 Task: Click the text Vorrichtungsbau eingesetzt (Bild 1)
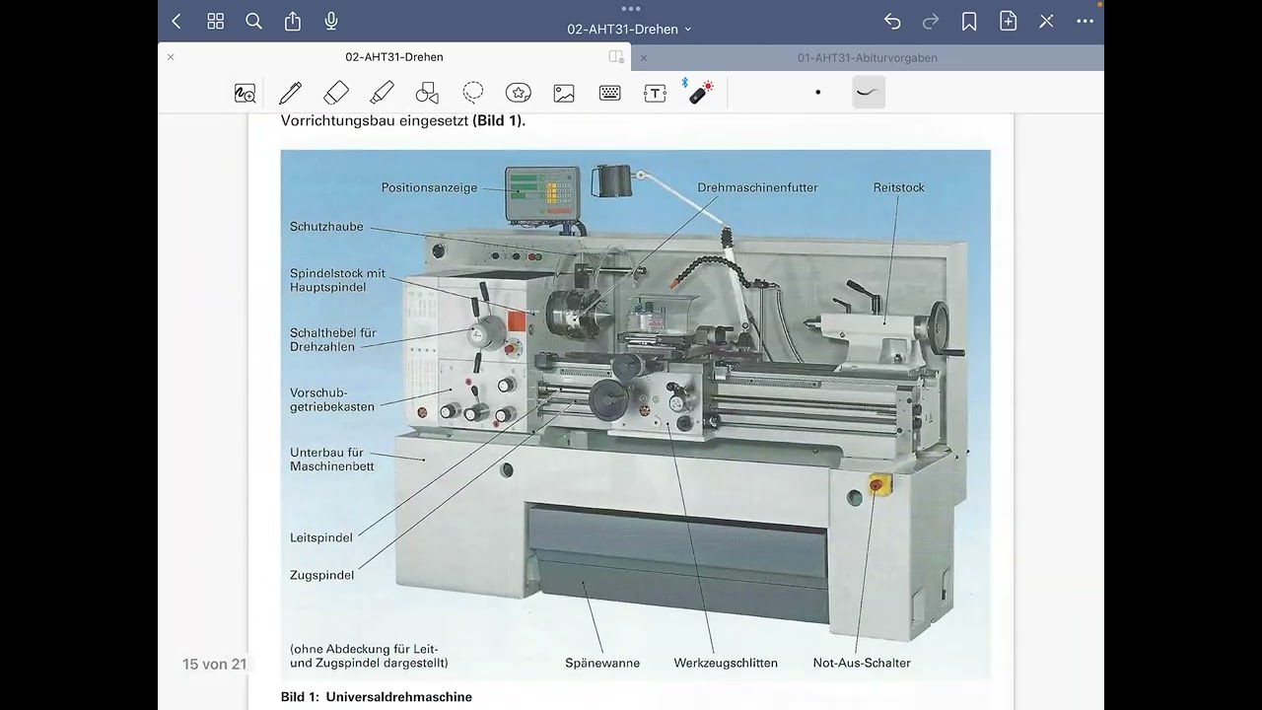pos(403,121)
